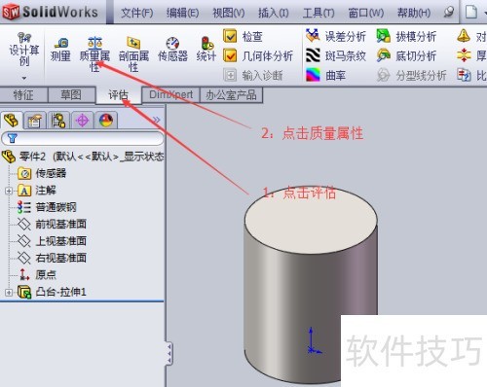The width and height of the screenshot is (487, 387).
Task: Switch to the 特征 tab
Action: click(23, 95)
